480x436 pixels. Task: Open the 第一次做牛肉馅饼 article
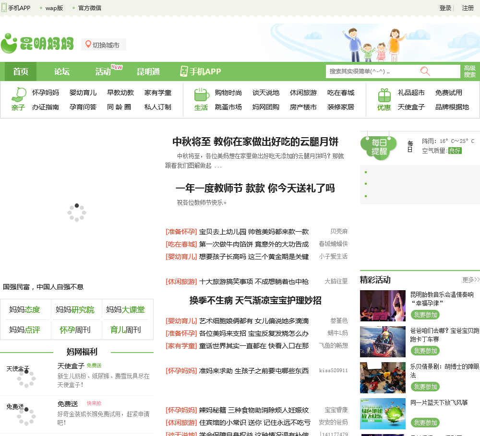click(x=254, y=244)
